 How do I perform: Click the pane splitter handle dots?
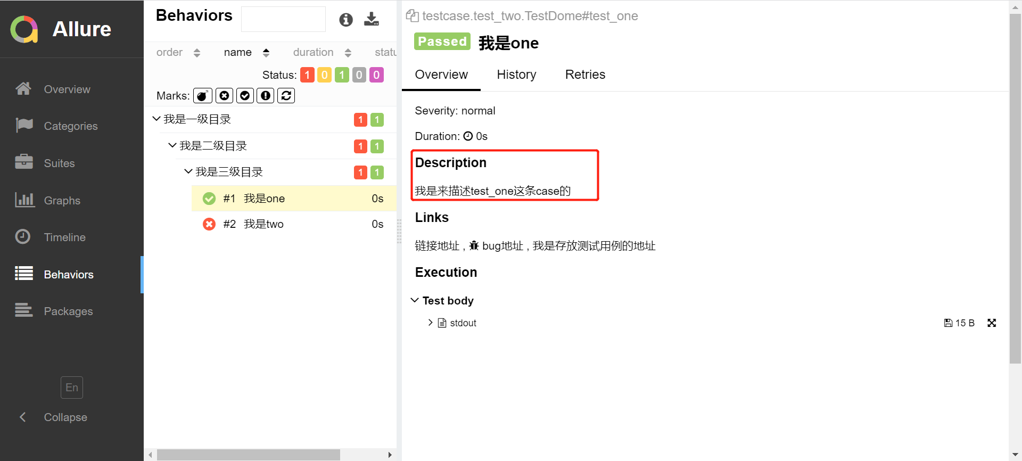click(x=399, y=231)
